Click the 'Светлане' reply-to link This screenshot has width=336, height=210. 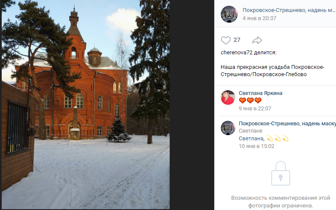(x=250, y=131)
